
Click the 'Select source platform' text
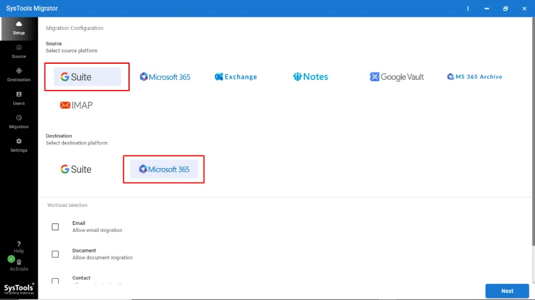(71, 51)
